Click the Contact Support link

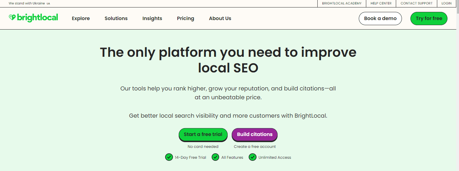pyautogui.click(x=417, y=3)
